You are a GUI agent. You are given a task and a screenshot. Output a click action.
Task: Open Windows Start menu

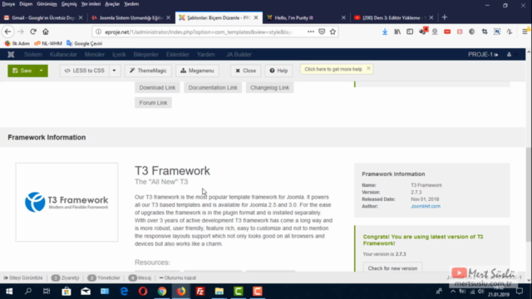(x=9, y=292)
